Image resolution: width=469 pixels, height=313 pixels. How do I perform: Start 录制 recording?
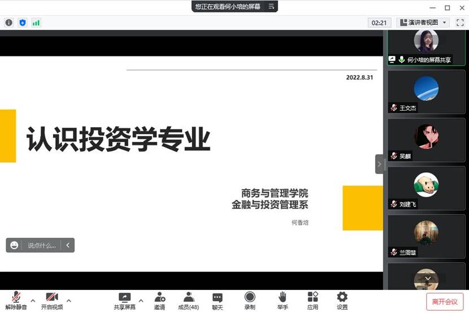click(x=249, y=301)
